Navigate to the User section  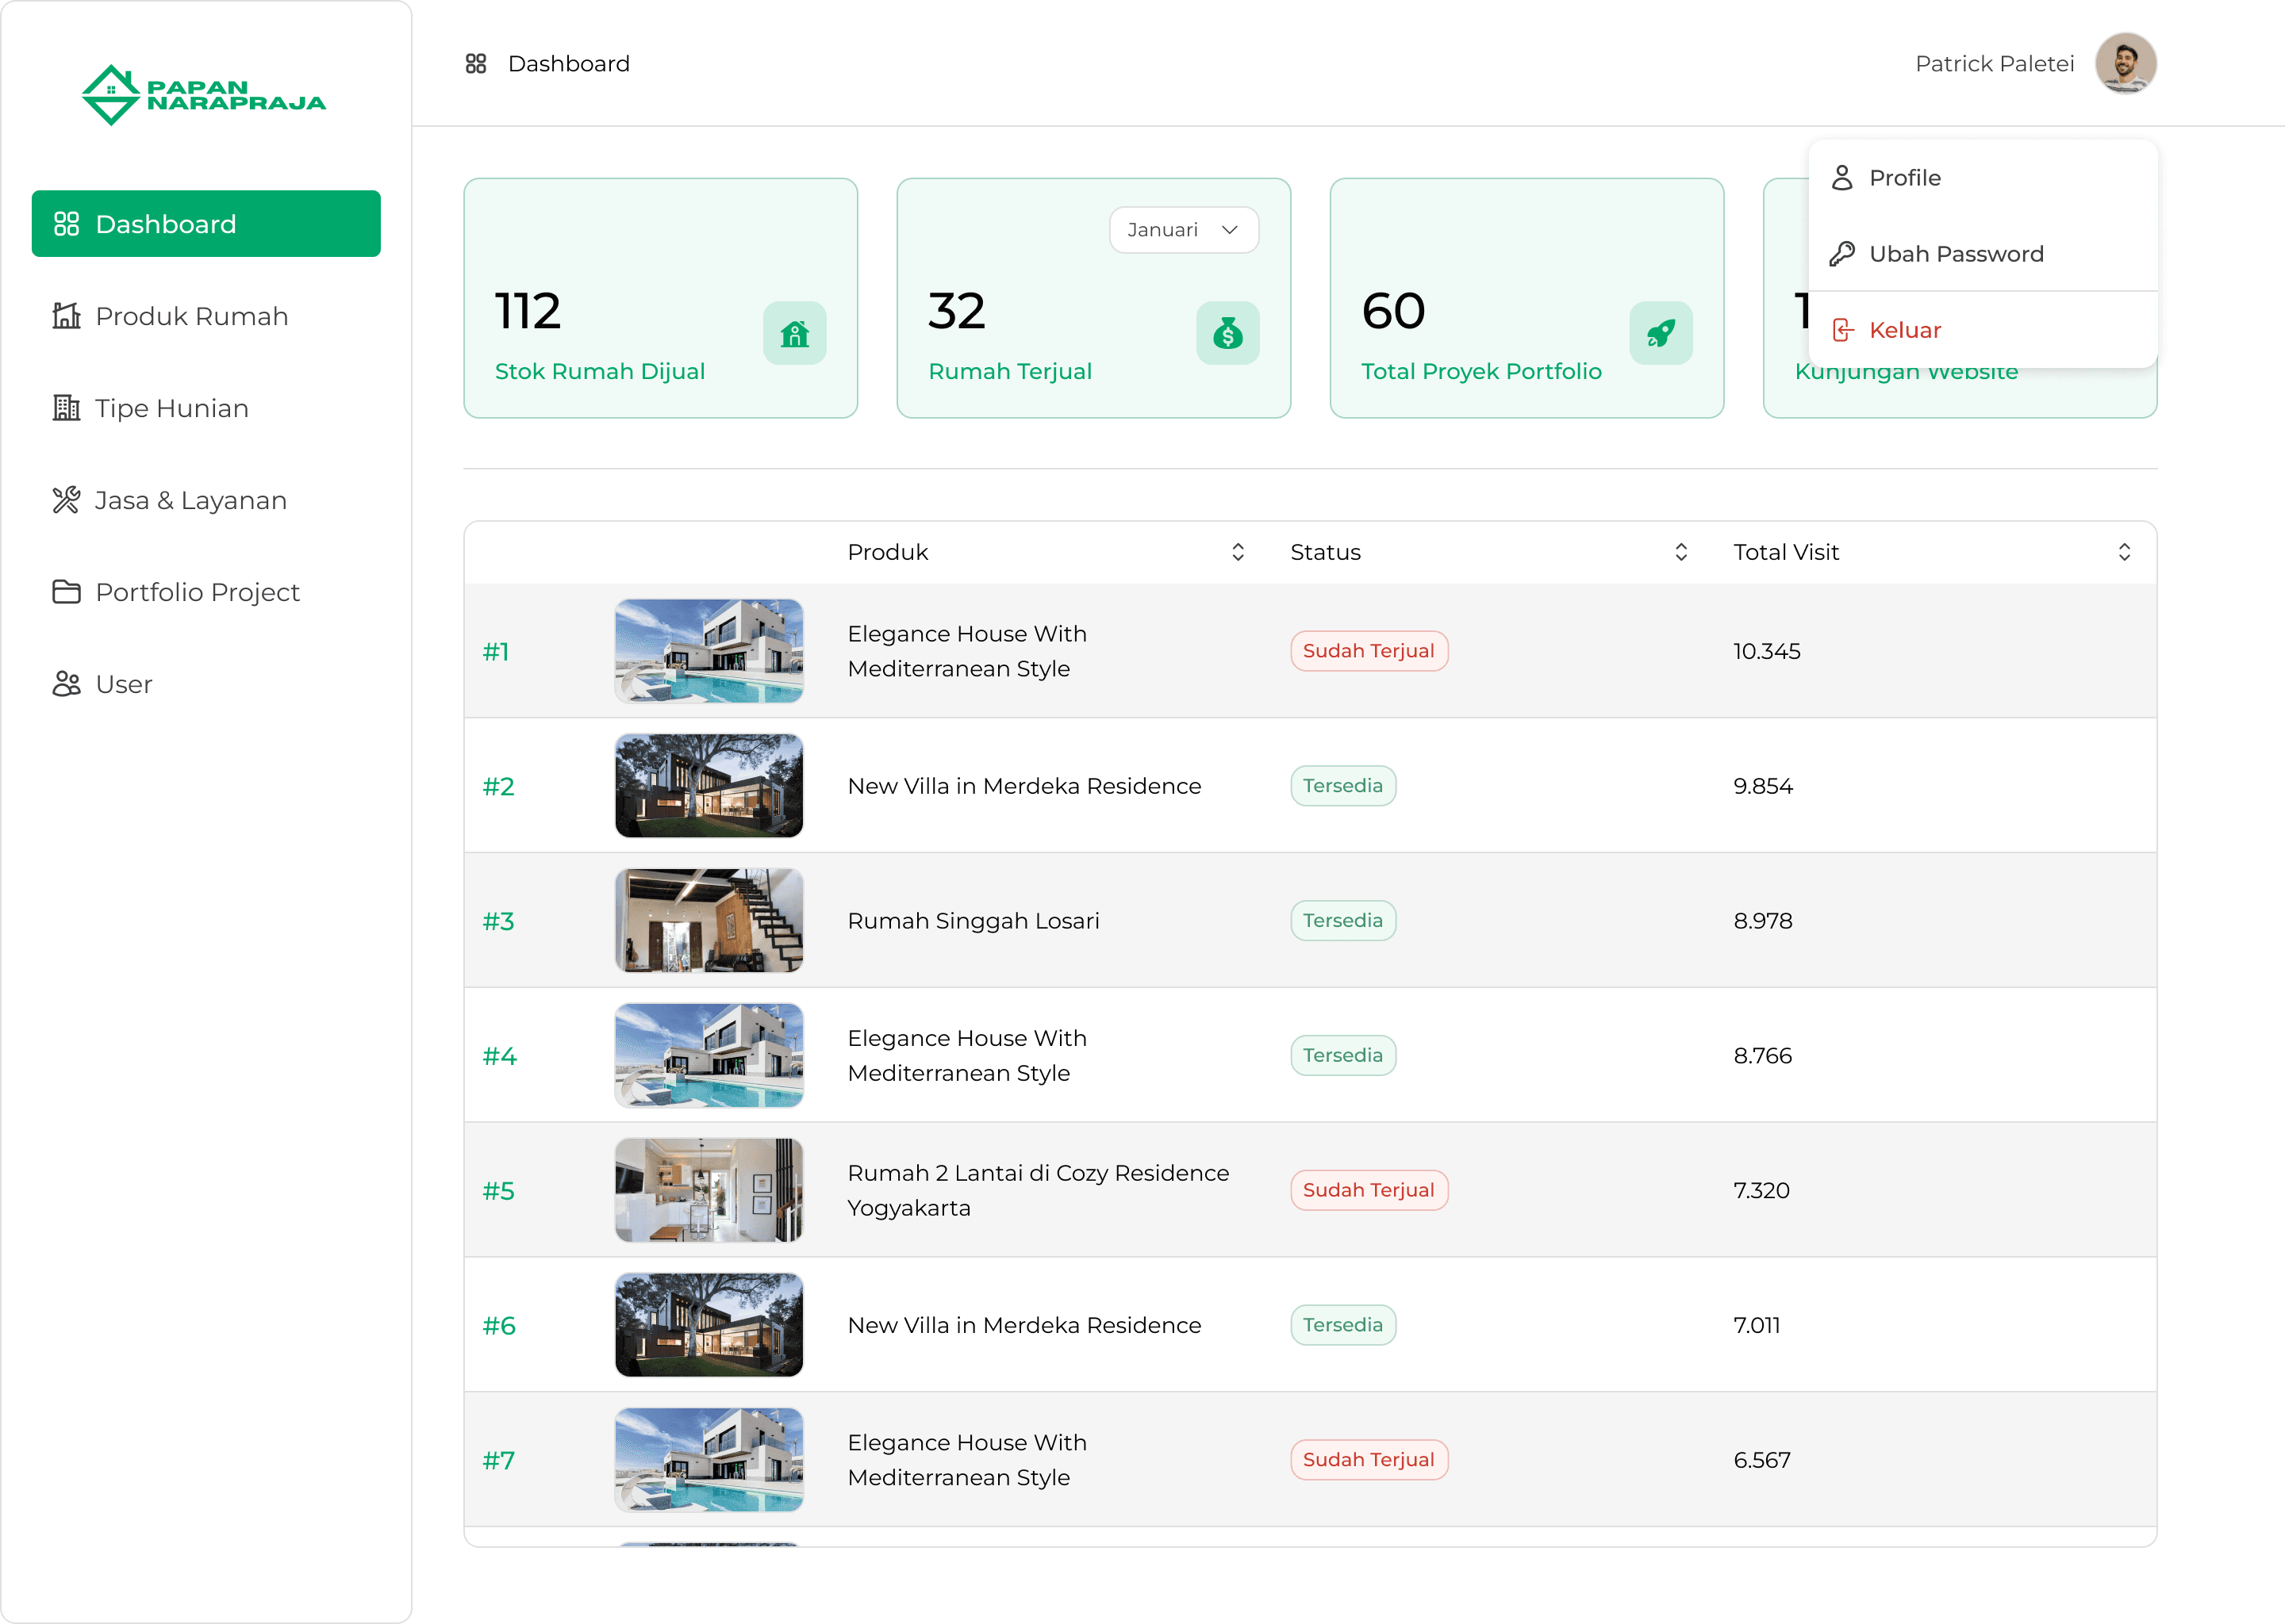123,684
